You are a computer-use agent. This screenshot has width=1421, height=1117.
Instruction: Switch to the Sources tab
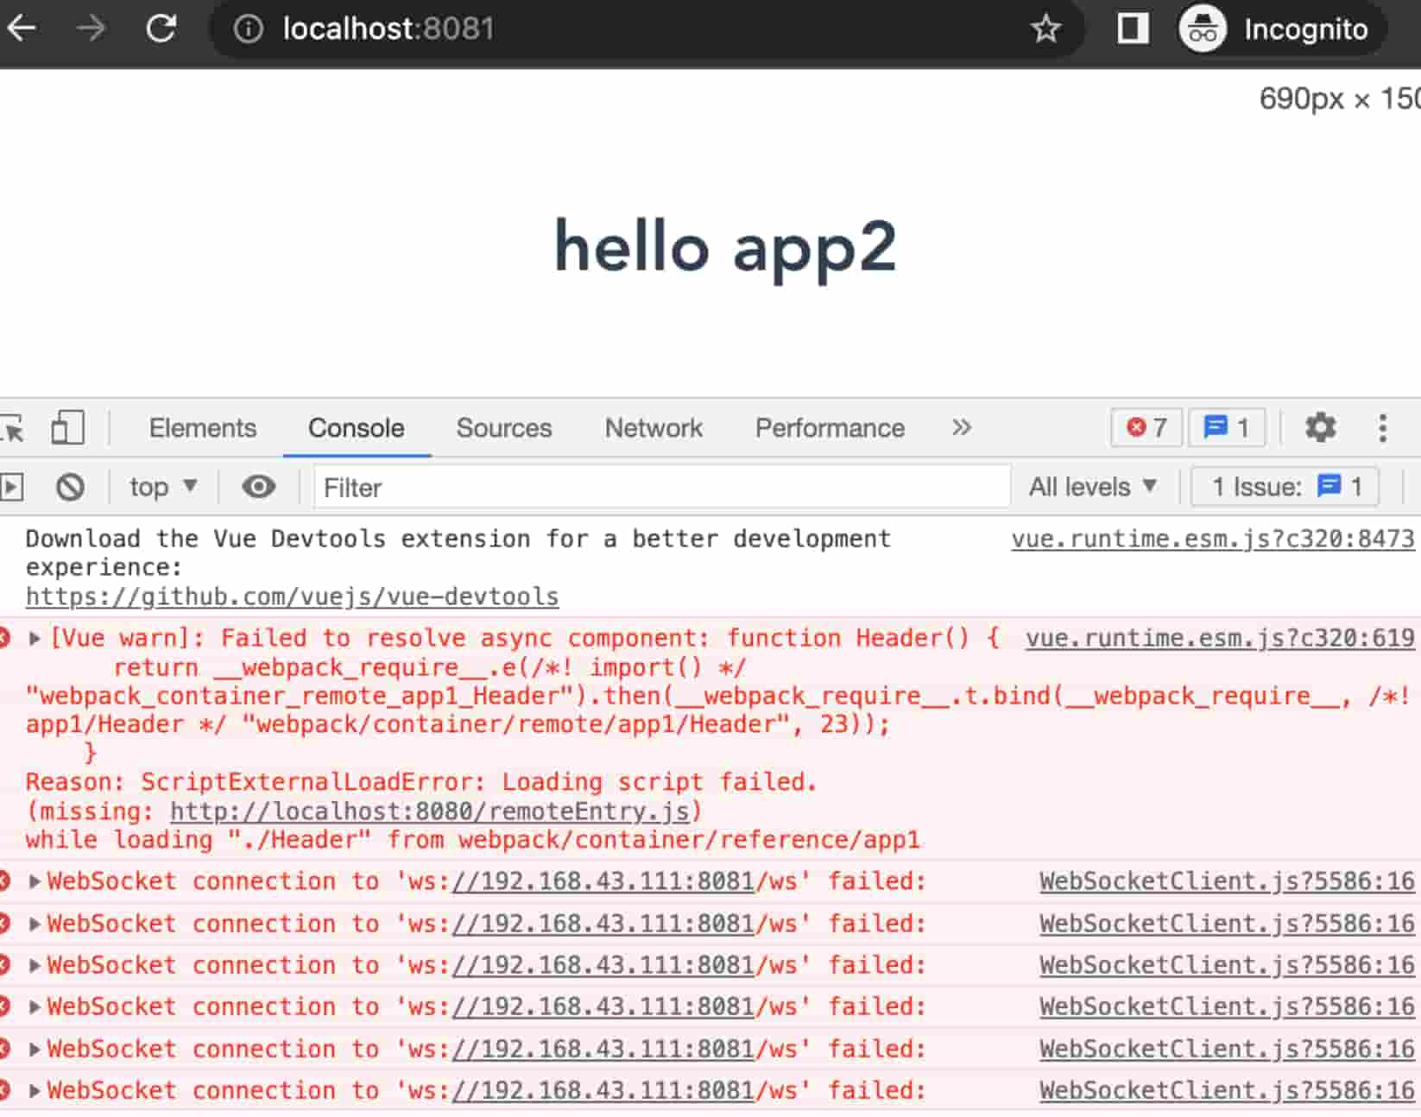tap(503, 427)
